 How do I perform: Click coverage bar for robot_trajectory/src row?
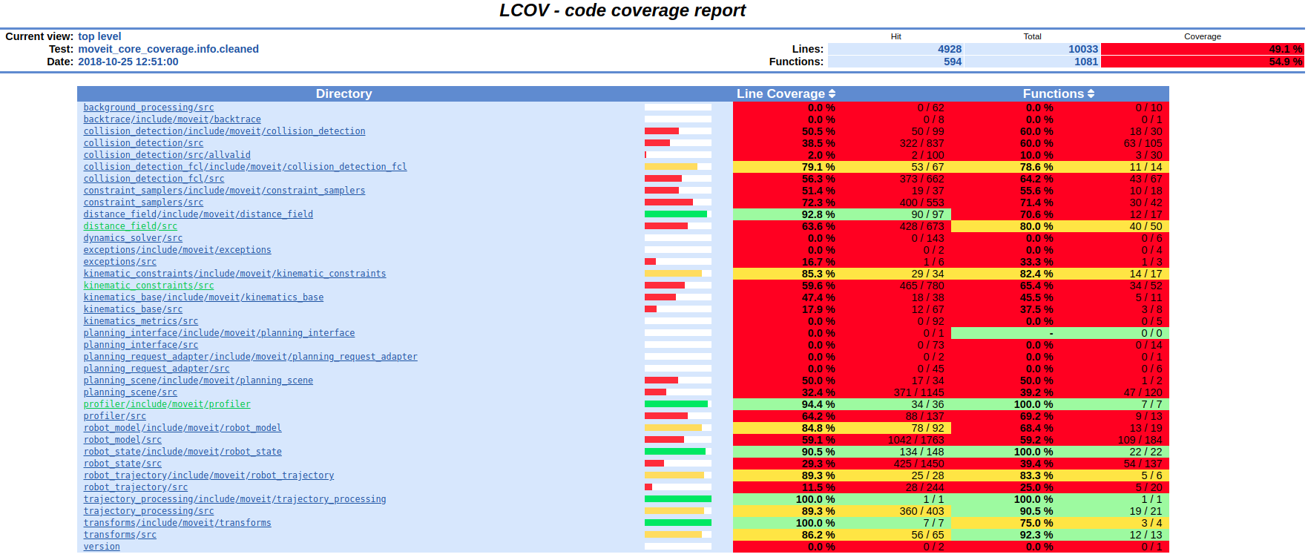[677, 487]
